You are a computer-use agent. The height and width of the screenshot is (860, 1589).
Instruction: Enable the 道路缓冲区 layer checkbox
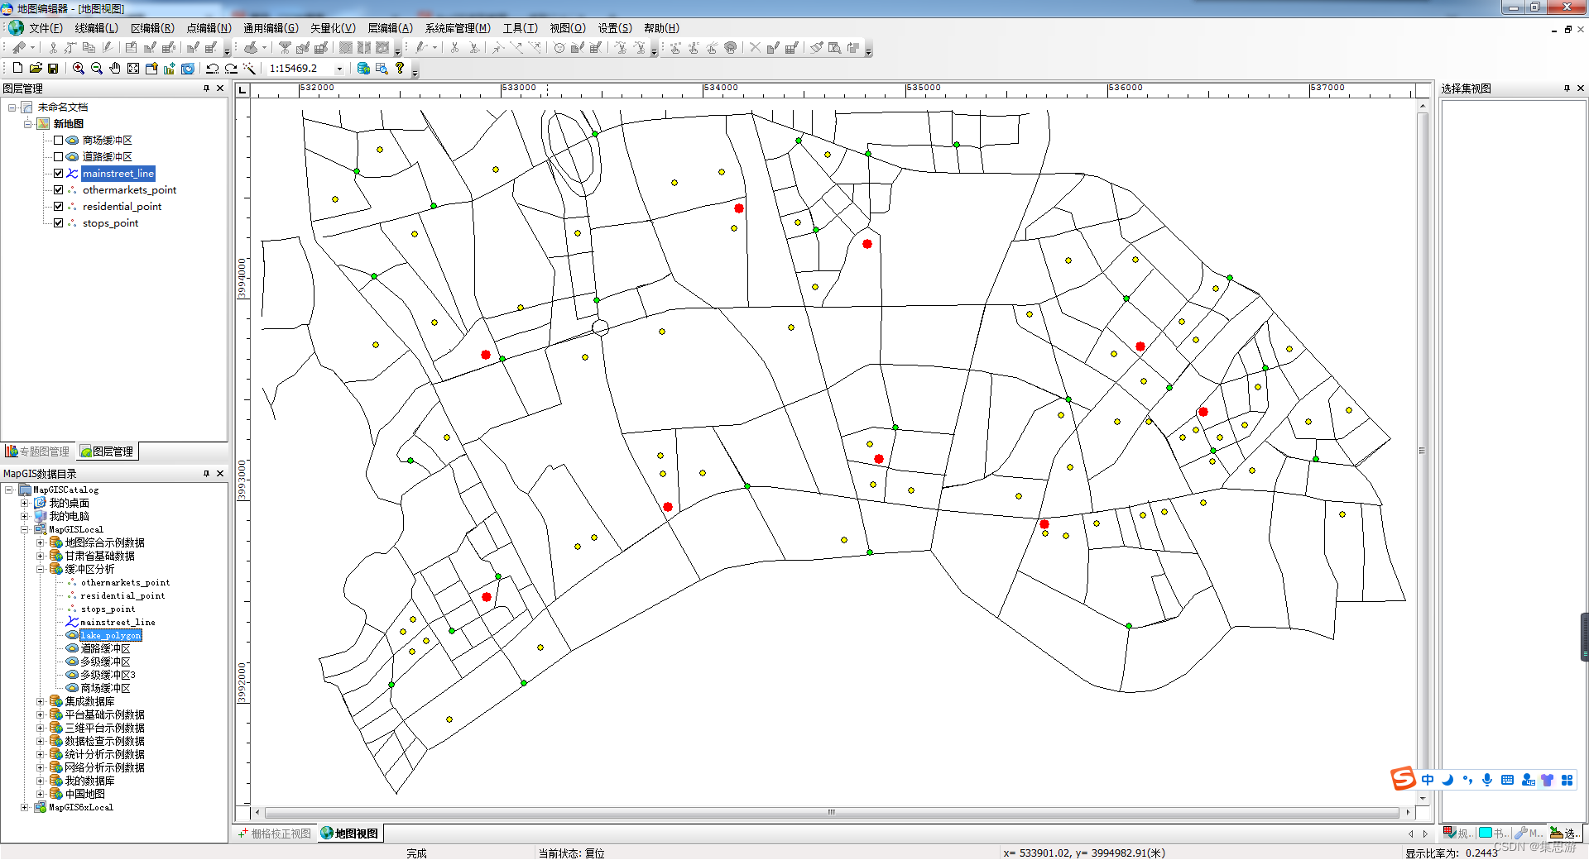coord(58,157)
